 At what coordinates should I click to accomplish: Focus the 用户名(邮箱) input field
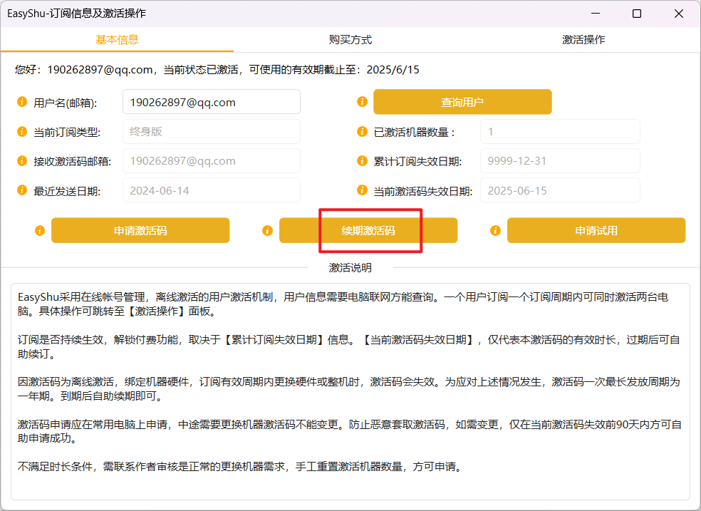coord(212,102)
